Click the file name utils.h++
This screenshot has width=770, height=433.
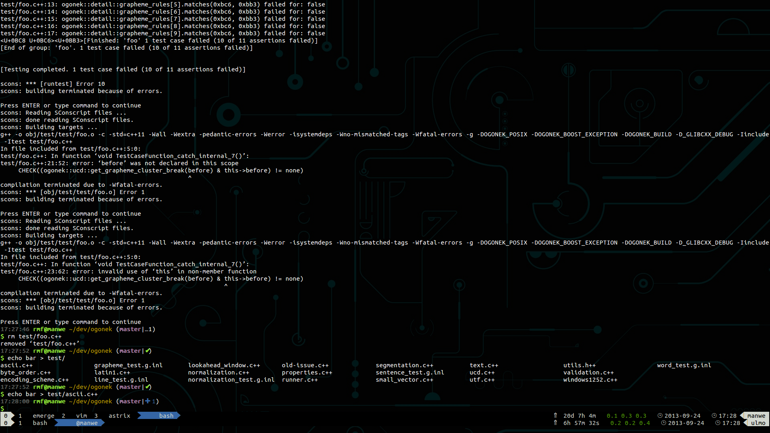tap(580, 365)
